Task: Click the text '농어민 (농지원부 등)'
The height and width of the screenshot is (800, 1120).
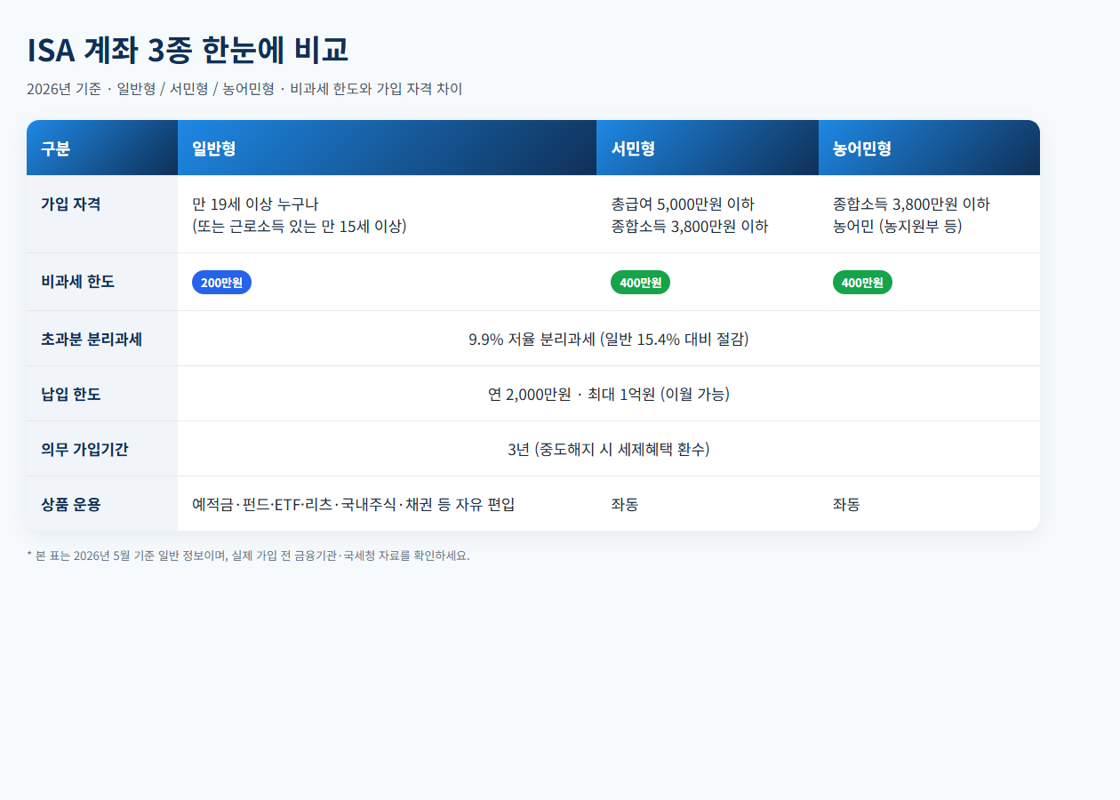Action: click(898, 226)
